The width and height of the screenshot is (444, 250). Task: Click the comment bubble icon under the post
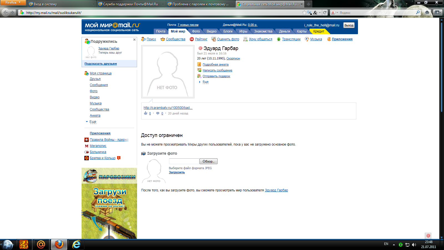(158, 113)
